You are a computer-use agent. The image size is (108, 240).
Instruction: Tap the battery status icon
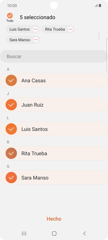tap(100, 6)
